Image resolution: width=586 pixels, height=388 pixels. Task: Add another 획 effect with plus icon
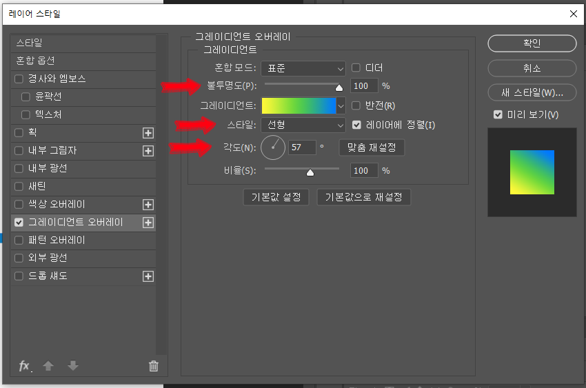click(148, 133)
